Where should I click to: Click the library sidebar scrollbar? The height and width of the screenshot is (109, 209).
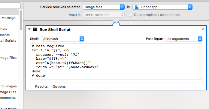[x=21, y=20]
